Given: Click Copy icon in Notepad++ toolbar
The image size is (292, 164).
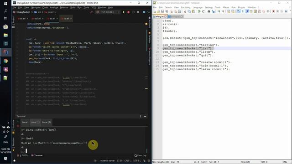Looking at the screenshot, I should (x=189, y=11).
